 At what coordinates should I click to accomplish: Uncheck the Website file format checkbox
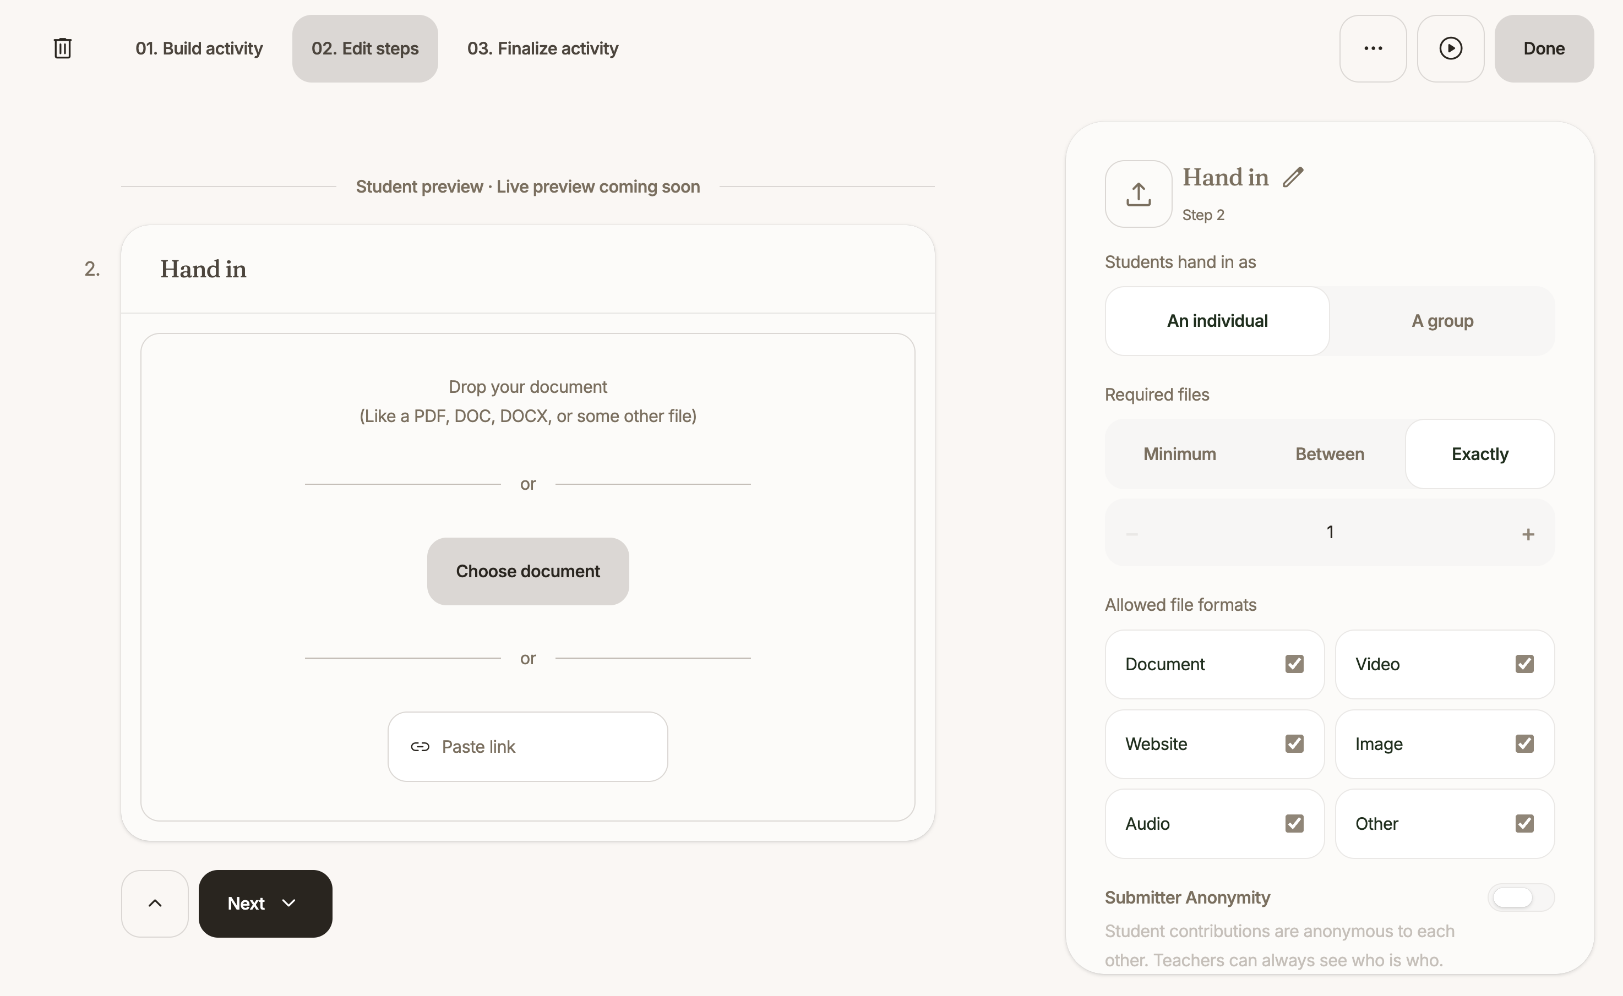point(1294,744)
